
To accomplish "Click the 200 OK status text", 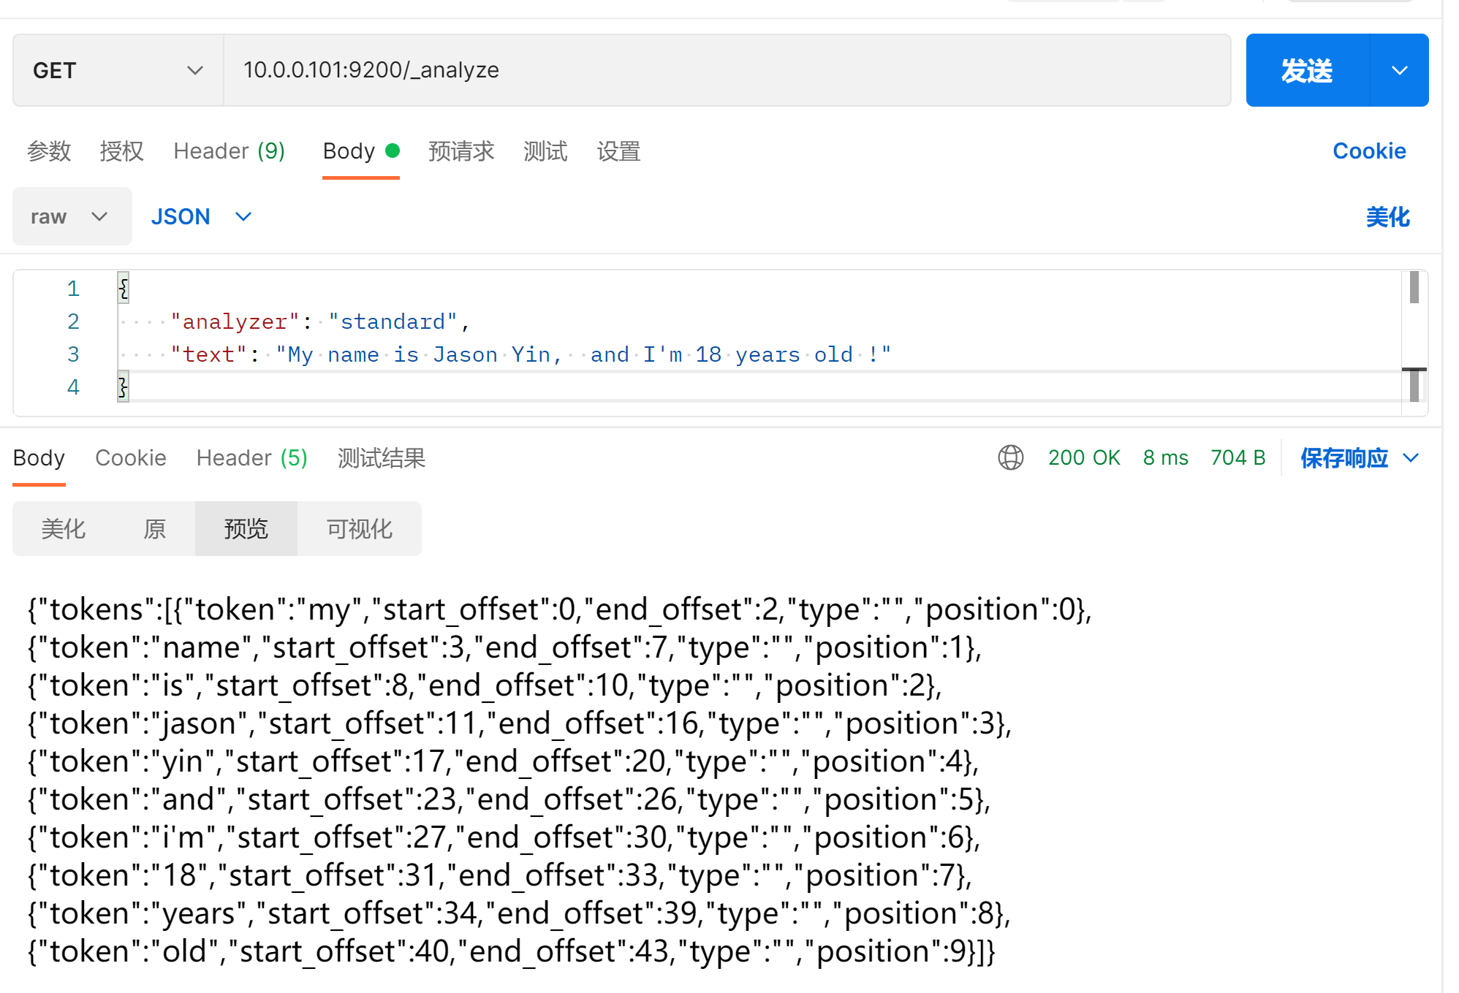I will coord(1084,457).
